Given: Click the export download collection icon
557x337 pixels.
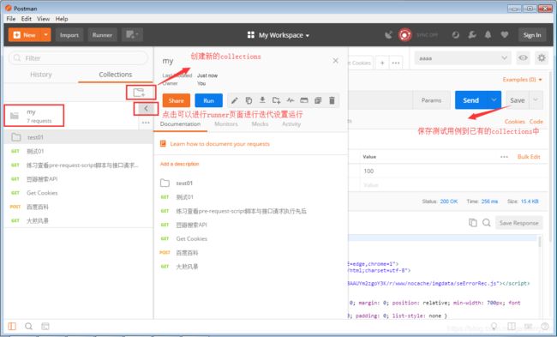Looking at the screenshot, I should [262, 100].
